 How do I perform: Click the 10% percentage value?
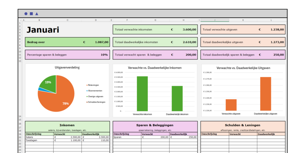(104, 55)
